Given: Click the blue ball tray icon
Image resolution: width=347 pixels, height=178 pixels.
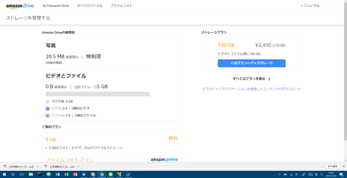Looking at the screenshot, I should (322, 174).
